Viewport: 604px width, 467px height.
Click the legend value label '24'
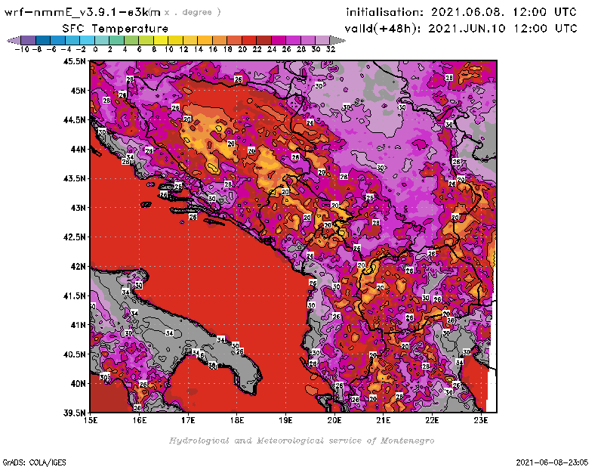click(272, 49)
